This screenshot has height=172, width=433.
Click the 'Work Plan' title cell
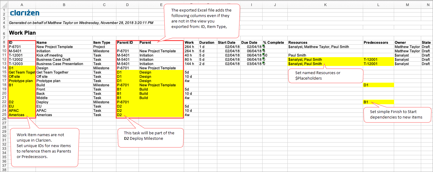click(22, 33)
